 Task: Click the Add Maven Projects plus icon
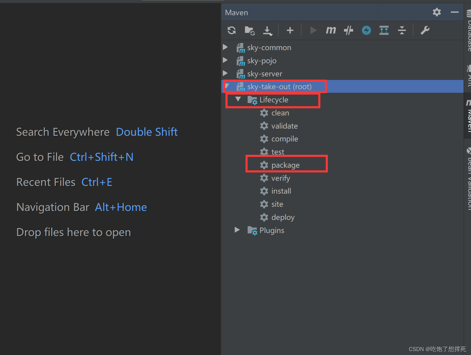pyautogui.click(x=290, y=30)
